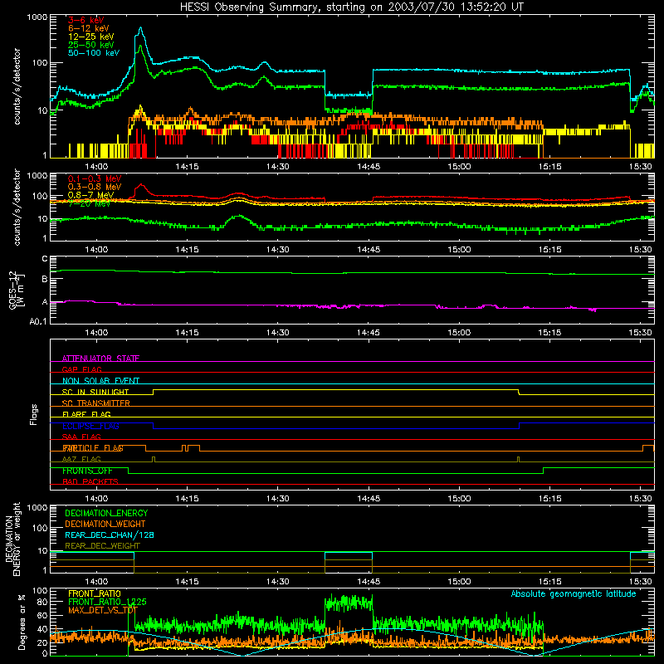Select the GAP_FLAG label
The width and height of the screenshot is (664, 664).
[x=81, y=369]
